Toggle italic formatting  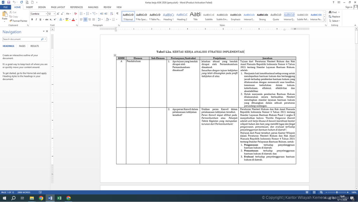(36, 20)
